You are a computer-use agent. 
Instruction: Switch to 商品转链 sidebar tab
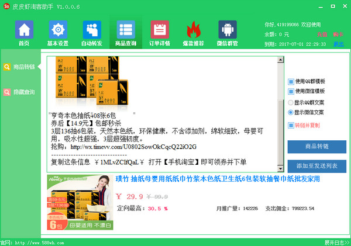(20, 67)
